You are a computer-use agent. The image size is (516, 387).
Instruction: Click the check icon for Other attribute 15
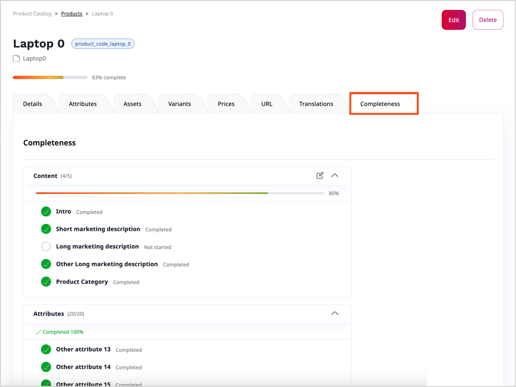click(x=46, y=383)
